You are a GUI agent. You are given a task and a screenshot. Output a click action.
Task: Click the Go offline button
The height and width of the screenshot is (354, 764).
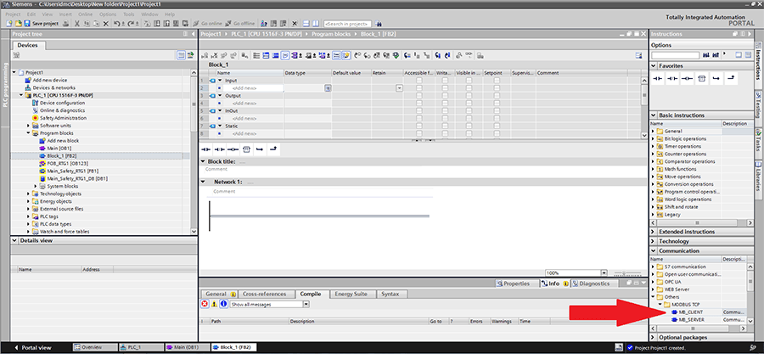pyautogui.click(x=240, y=24)
